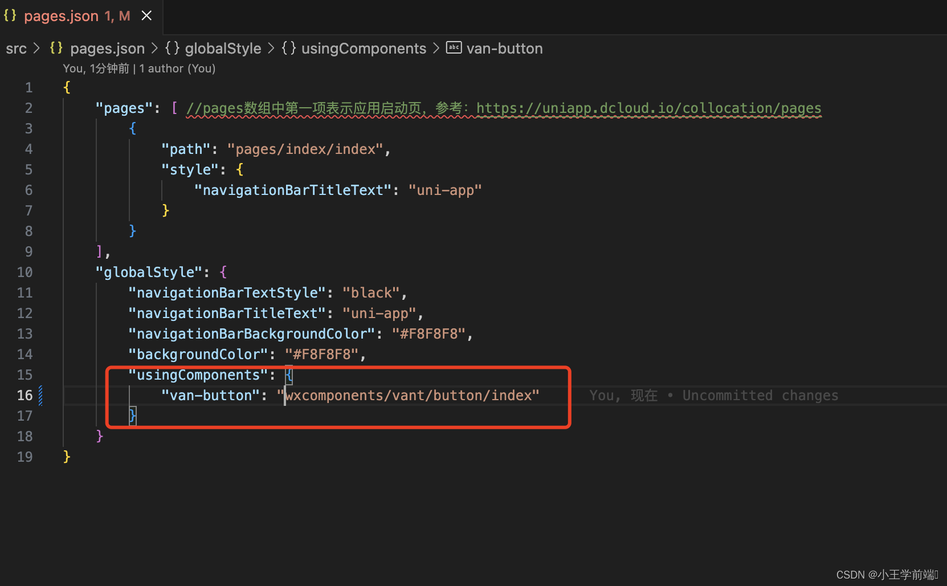Click the "style" key on line 5
Viewport: 947px width, 586px height.
click(x=190, y=170)
